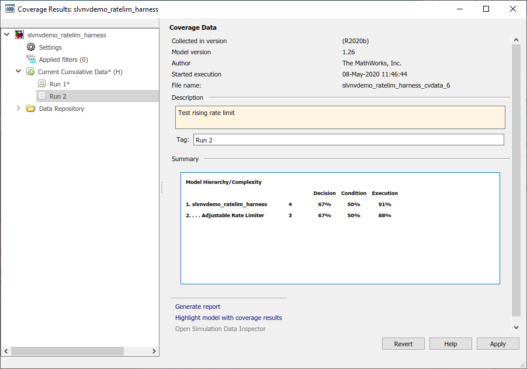This screenshot has height=369, width=527.
Task: Click the Generate report link
Action: coord(197,307)
